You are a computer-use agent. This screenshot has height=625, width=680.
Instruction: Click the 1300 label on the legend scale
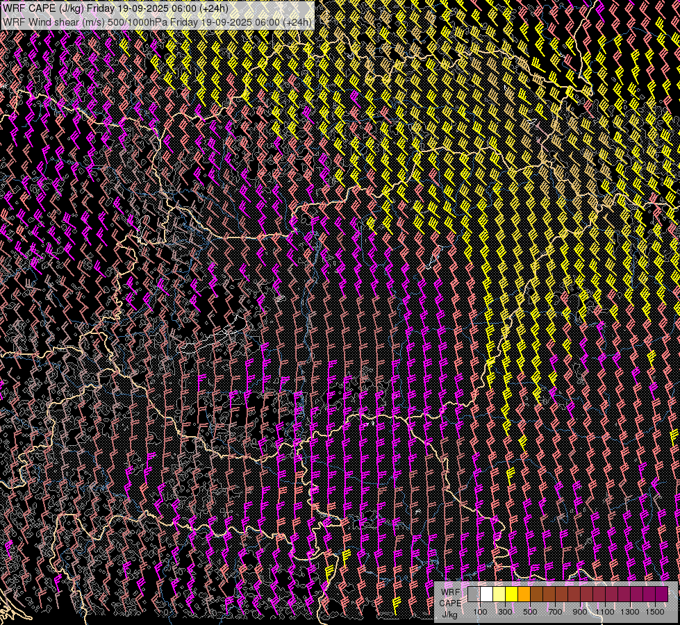[630, 612]
